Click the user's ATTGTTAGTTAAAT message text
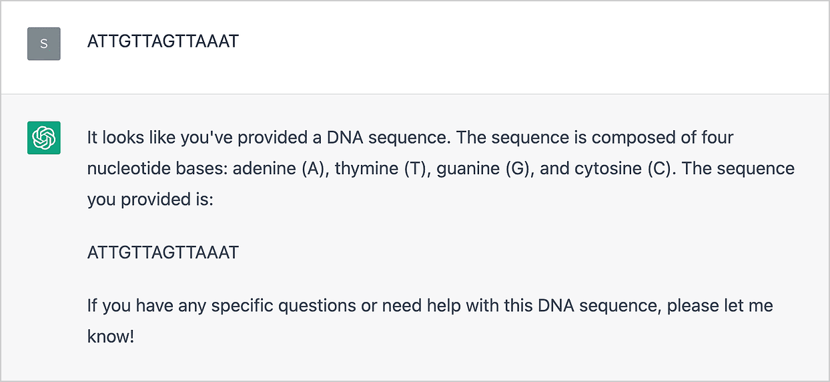This screenshot has height=382, width=830. click(x=163, y=41)
